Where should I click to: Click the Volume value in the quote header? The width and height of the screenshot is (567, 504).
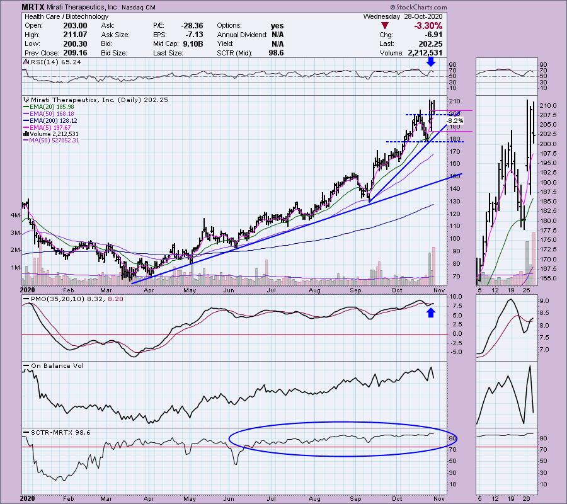(425, 53)
